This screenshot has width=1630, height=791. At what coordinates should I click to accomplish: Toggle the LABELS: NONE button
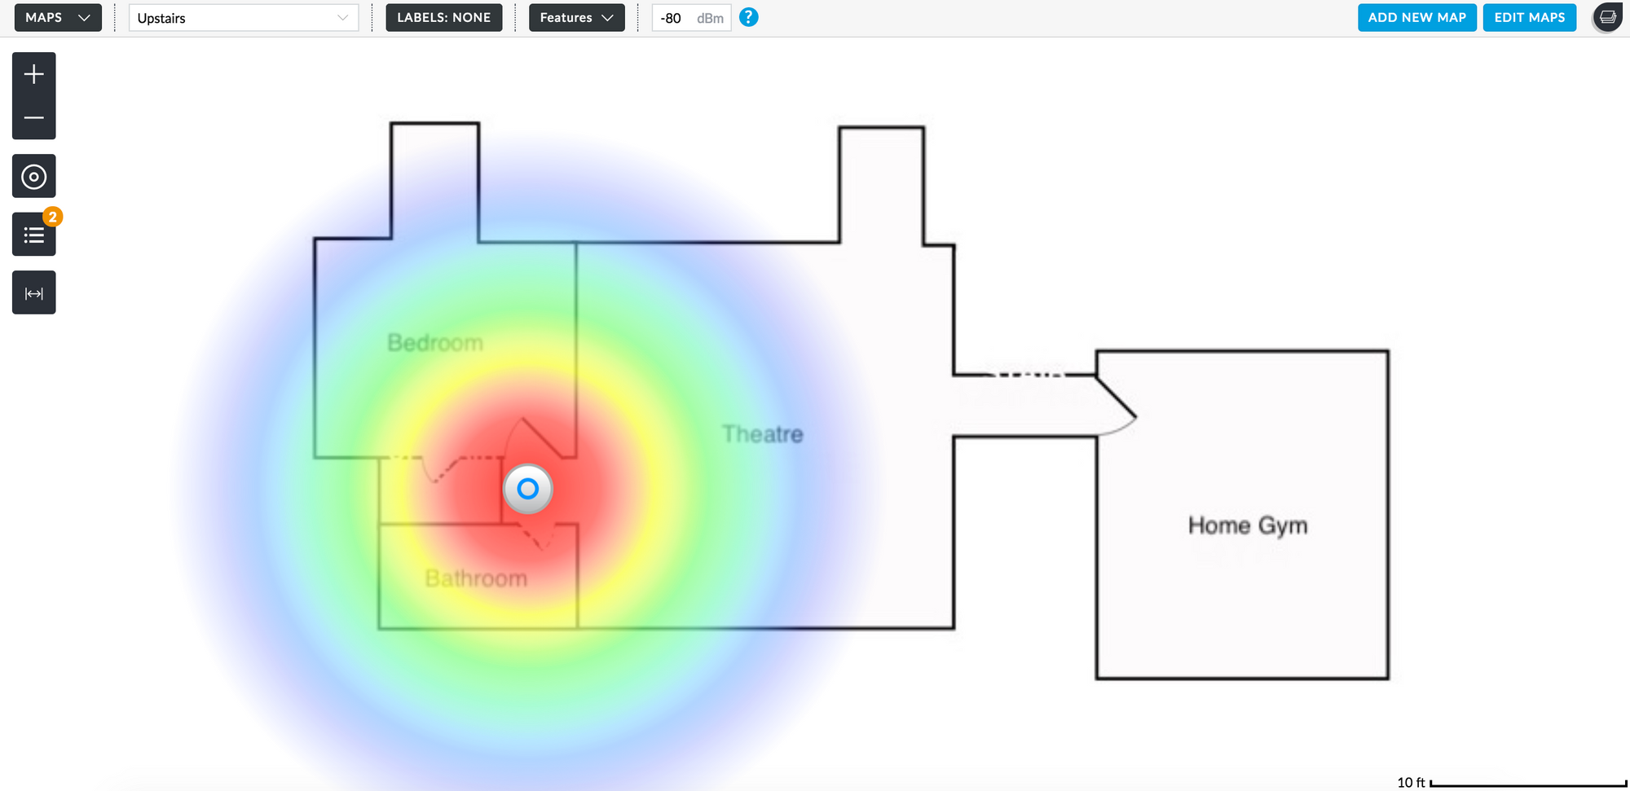point(443,17)
